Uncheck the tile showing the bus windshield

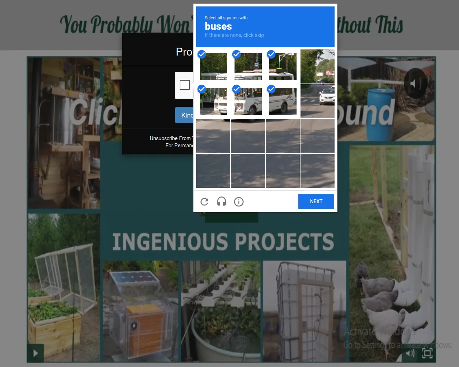pyautogui.click(x=248, y=101)
